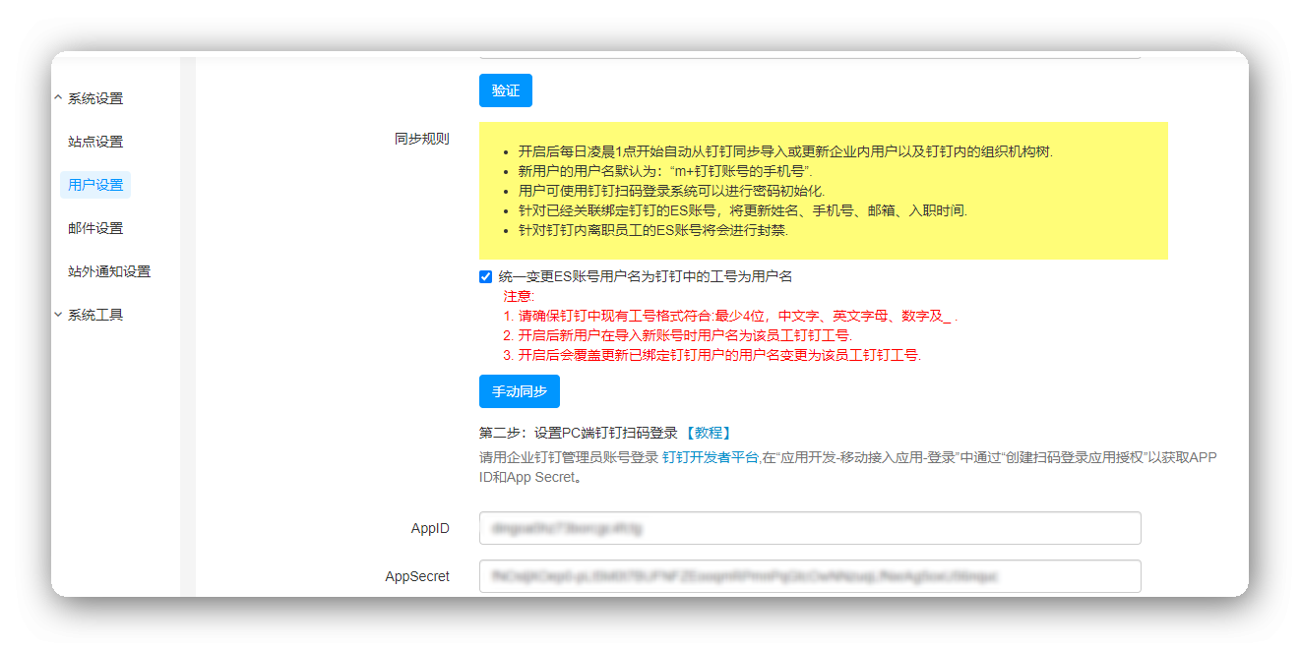
Task: Open the 【教程】 link
Action: pos(708,433)
